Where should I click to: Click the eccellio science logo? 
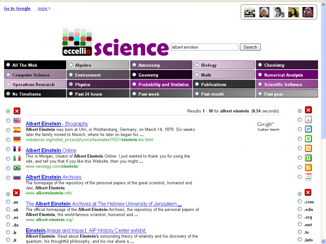(115, 41)
